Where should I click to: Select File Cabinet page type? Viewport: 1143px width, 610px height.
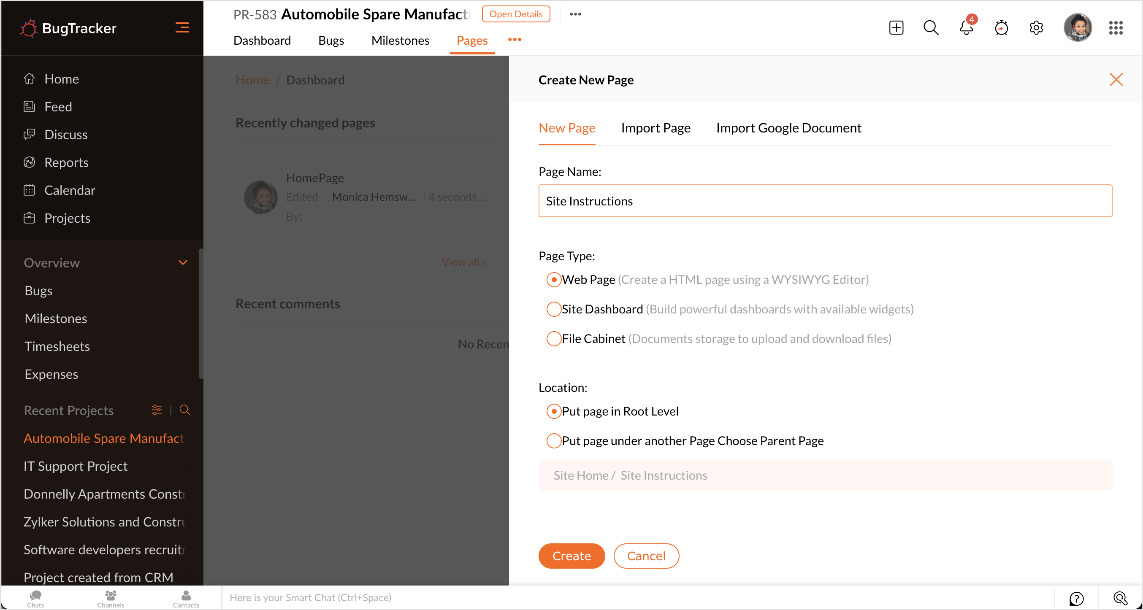coord(553,339)
